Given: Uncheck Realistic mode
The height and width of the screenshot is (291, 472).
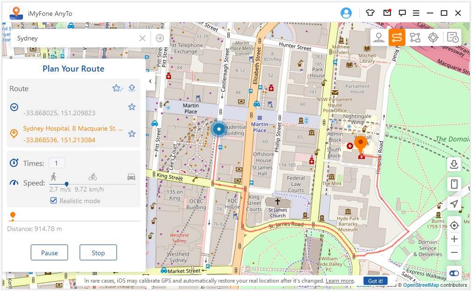Looking at the screenshot, I should click(54, 201).
